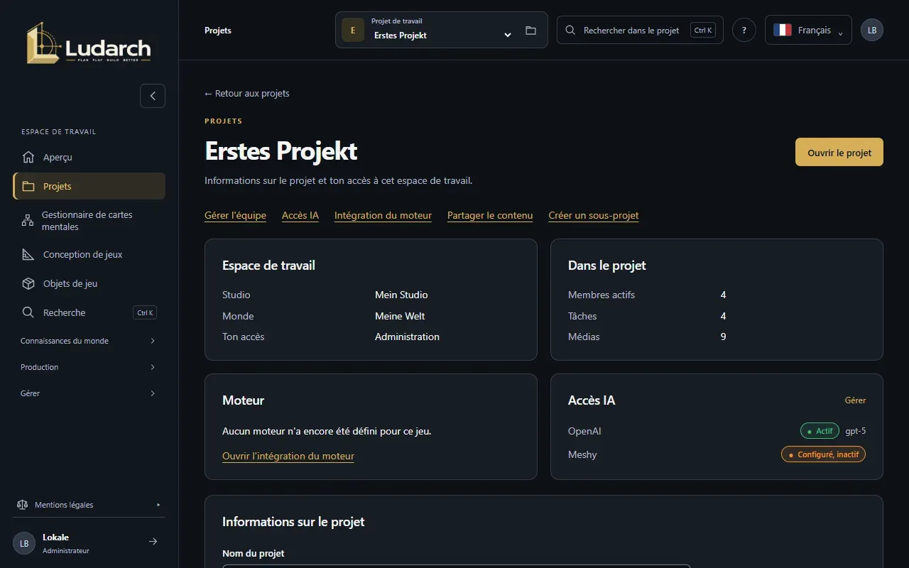The image size is (909, 568).
Task: Click the Ouvrir le projet button
Action: pos(839,152)
